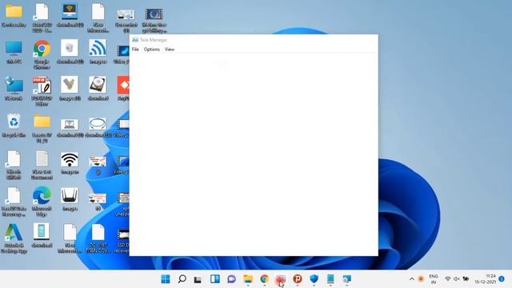The width and height of the screenshot is (512, 288).
Task: Select the Autodesk Desktop App shortcut
Action: 14,238
